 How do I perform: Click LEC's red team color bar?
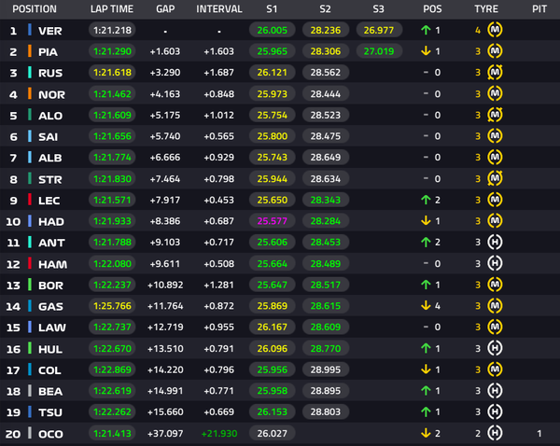tap(30, 200)
